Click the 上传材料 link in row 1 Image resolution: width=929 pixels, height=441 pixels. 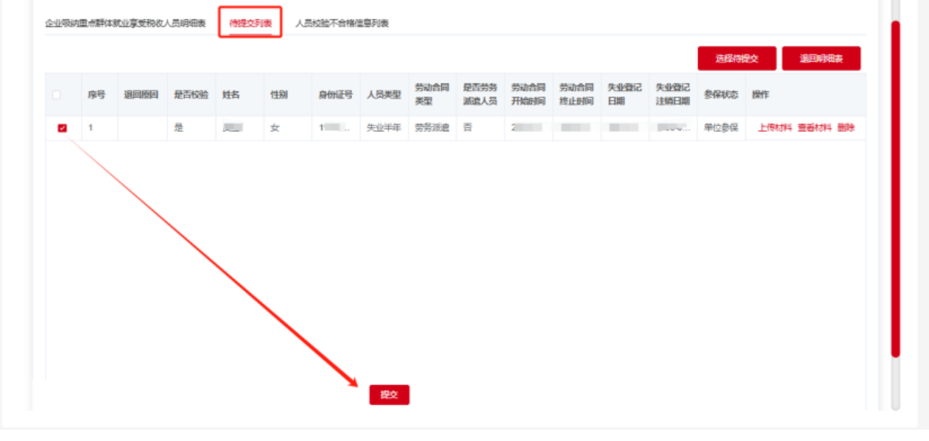tap(774, 128)
